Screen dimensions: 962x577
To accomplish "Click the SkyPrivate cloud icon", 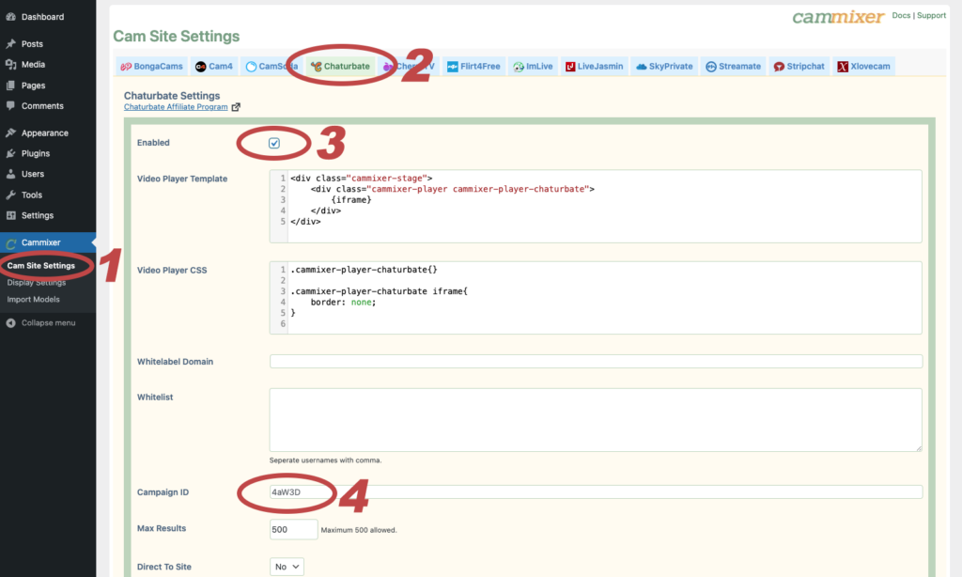I will (641, 67).
